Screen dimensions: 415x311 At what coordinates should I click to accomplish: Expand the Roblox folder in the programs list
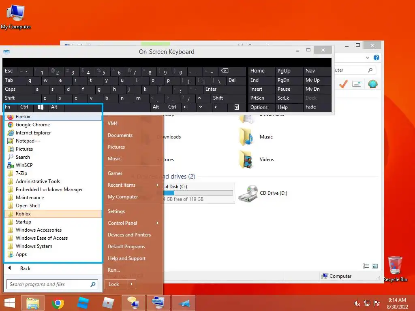(x=53, y=214)
